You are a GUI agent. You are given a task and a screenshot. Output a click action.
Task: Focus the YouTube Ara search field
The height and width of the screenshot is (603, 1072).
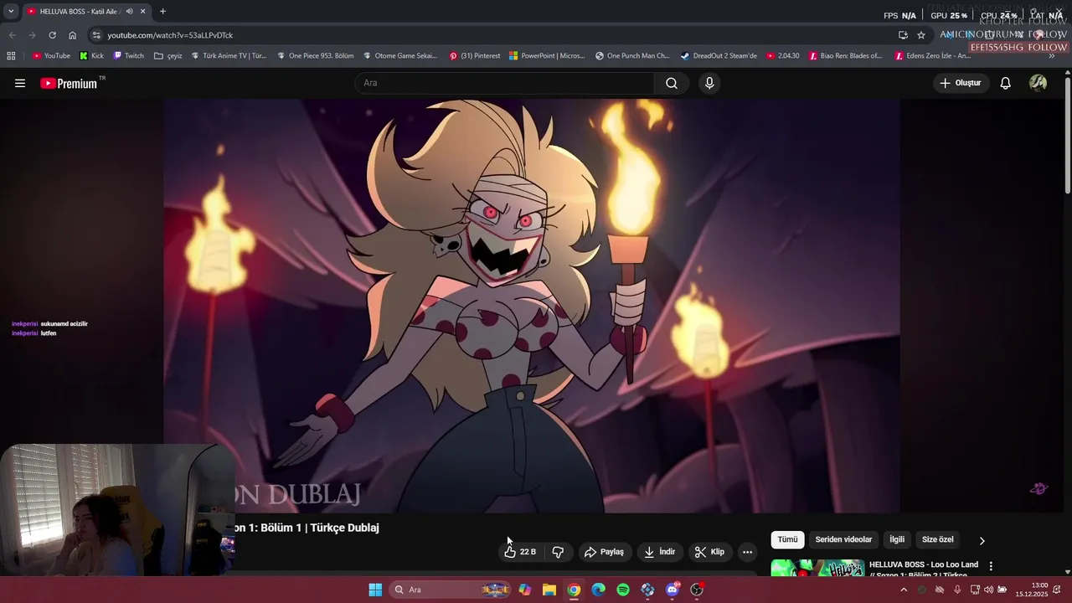pyautogui.click(x=506, y=83)
